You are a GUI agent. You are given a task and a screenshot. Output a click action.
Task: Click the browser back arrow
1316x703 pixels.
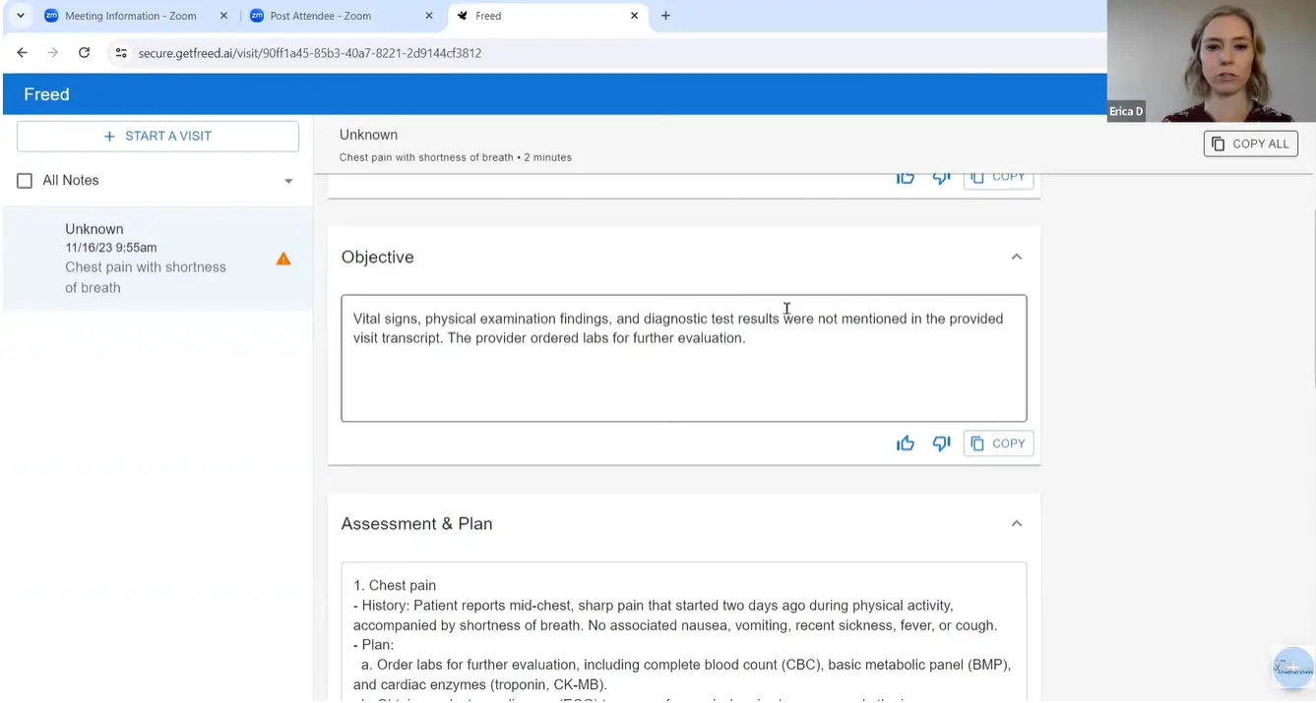pos(22,52)
